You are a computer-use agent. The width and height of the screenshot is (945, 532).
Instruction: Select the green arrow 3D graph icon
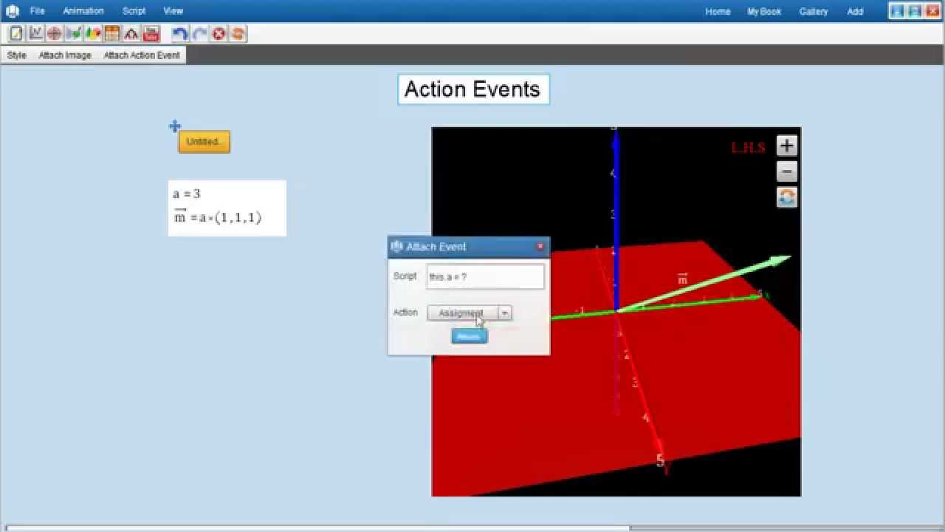[74, 33]
